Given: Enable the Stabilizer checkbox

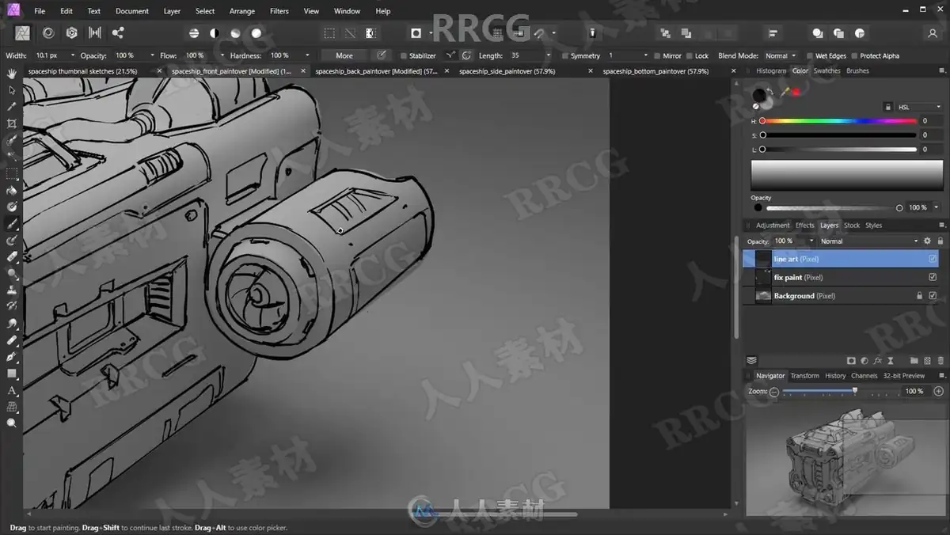Looking at the screenshot, I should click(404, 56).
